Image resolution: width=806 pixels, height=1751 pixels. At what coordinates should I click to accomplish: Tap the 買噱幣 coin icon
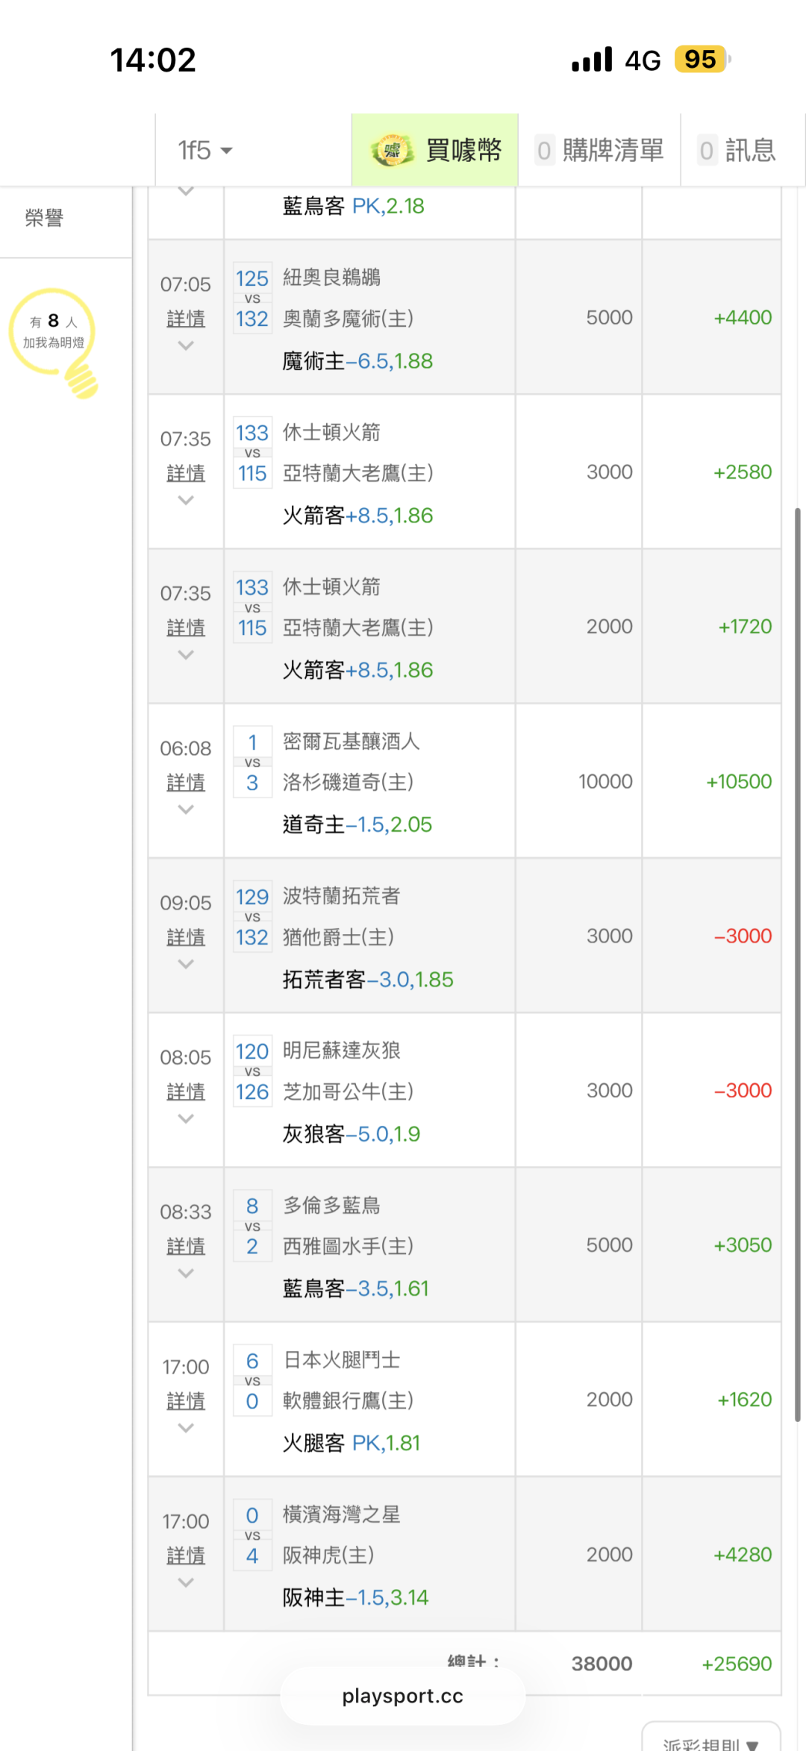click(x=392, y=151)
